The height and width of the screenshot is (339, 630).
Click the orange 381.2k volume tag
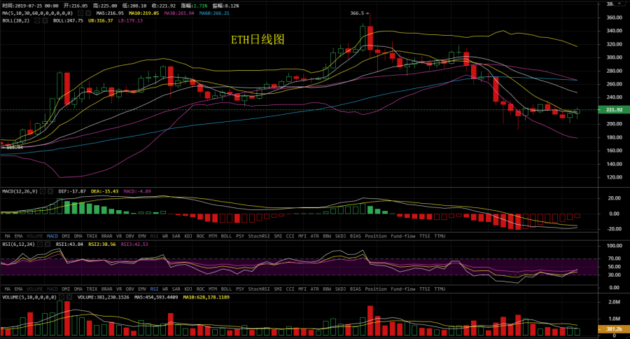pos(613,329)
